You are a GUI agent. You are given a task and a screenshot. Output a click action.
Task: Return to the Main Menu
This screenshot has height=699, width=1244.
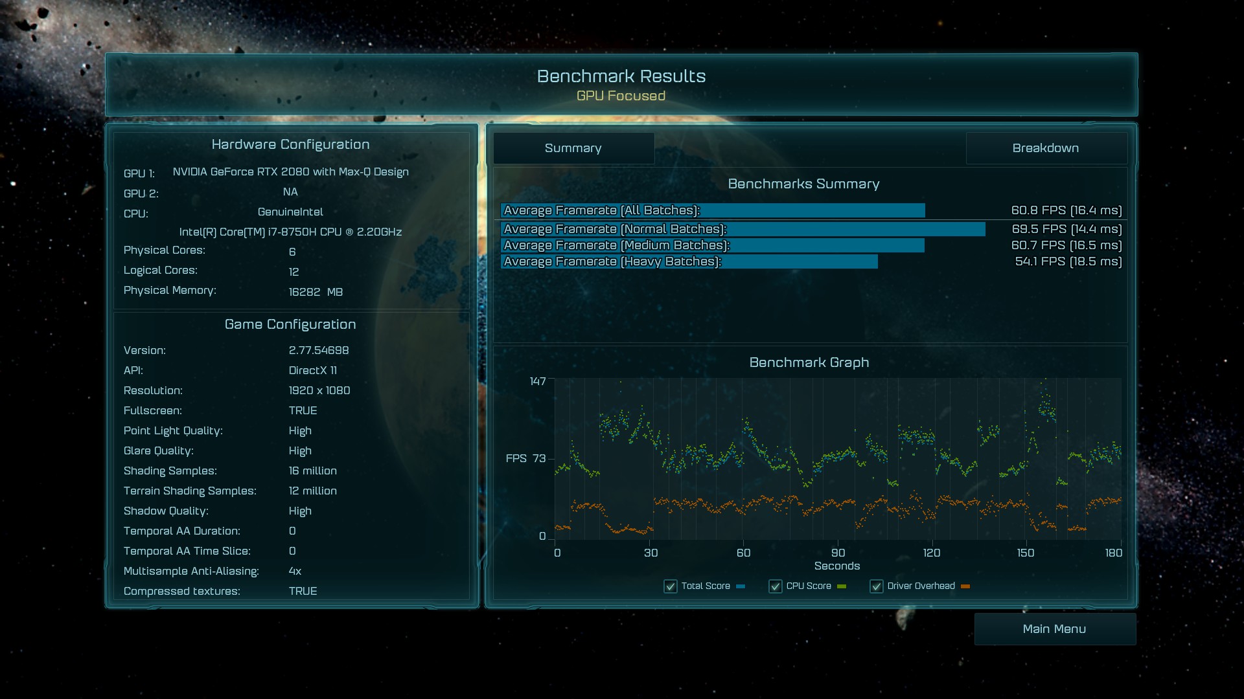pyautogui.click(x=1054, y=629)
